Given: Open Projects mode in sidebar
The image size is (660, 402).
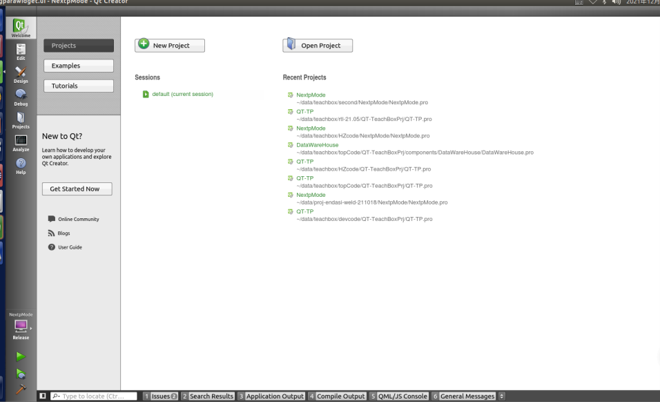Looking at the screenshot, I should [x=21, y=120].
